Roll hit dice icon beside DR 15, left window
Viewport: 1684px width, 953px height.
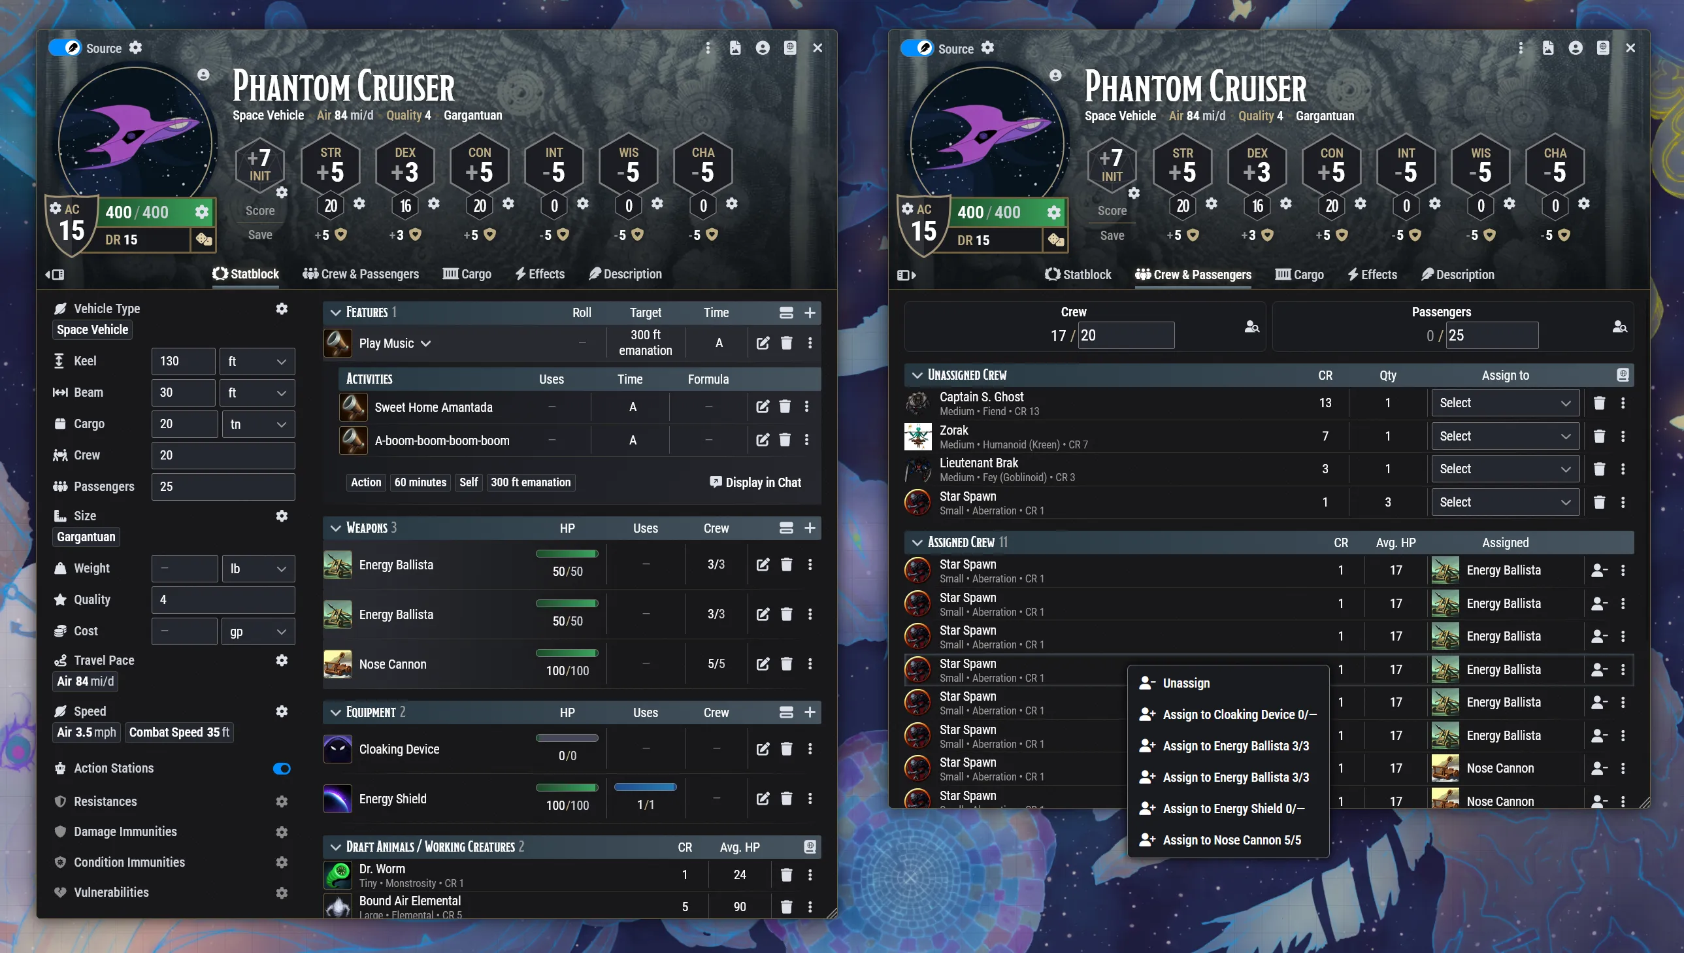pos(203,240)
